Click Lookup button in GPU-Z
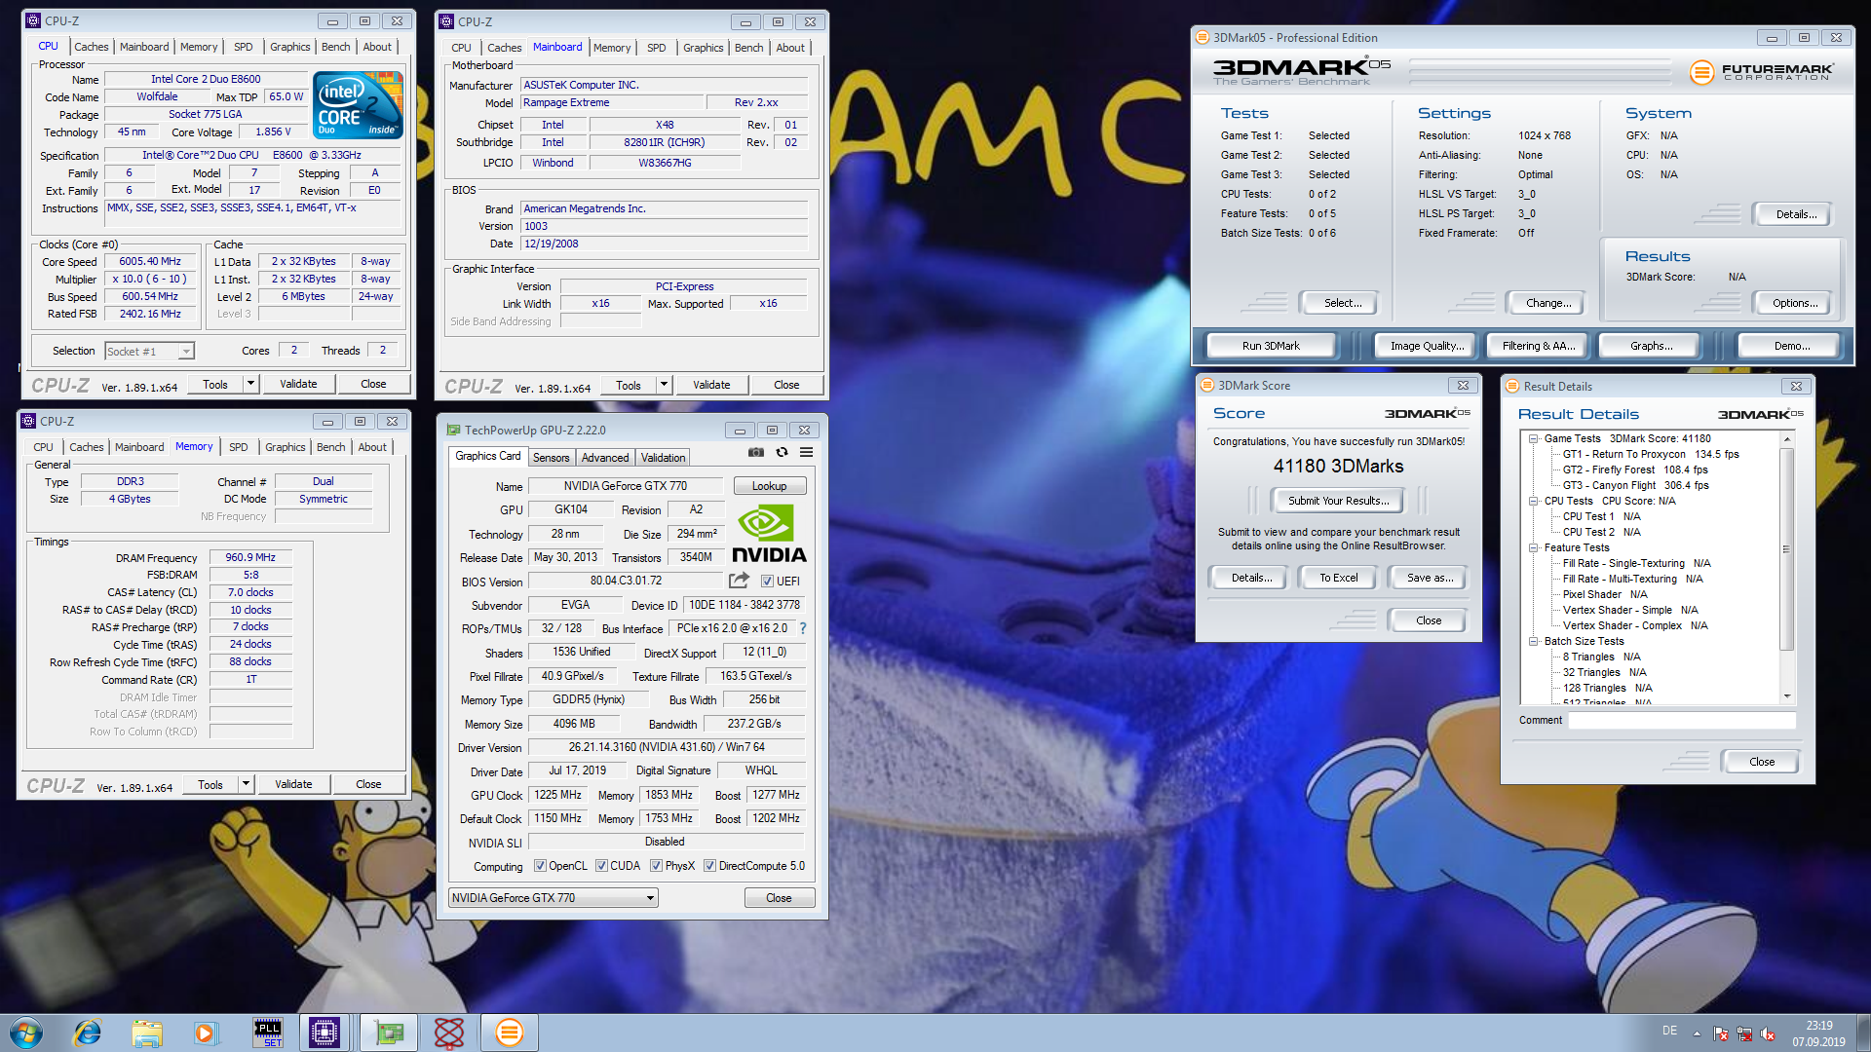Image resolution: width=1871 pixels, height=1052 pixels. (x=769, y=486)
